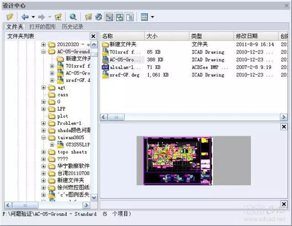Select the alsalam BMP file icon

[x=105, y=67]
